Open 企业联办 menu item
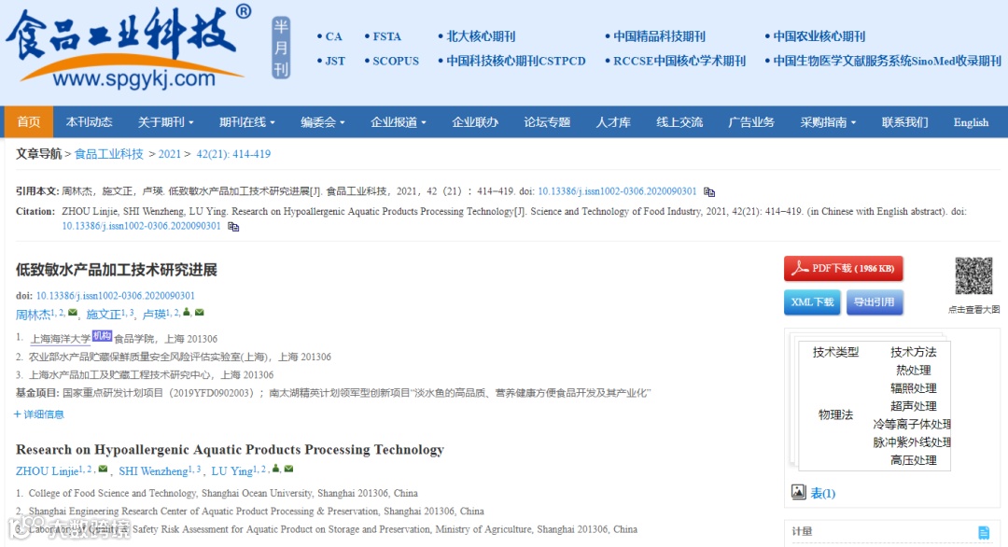 pyautogui.click(x=475, y=122)
